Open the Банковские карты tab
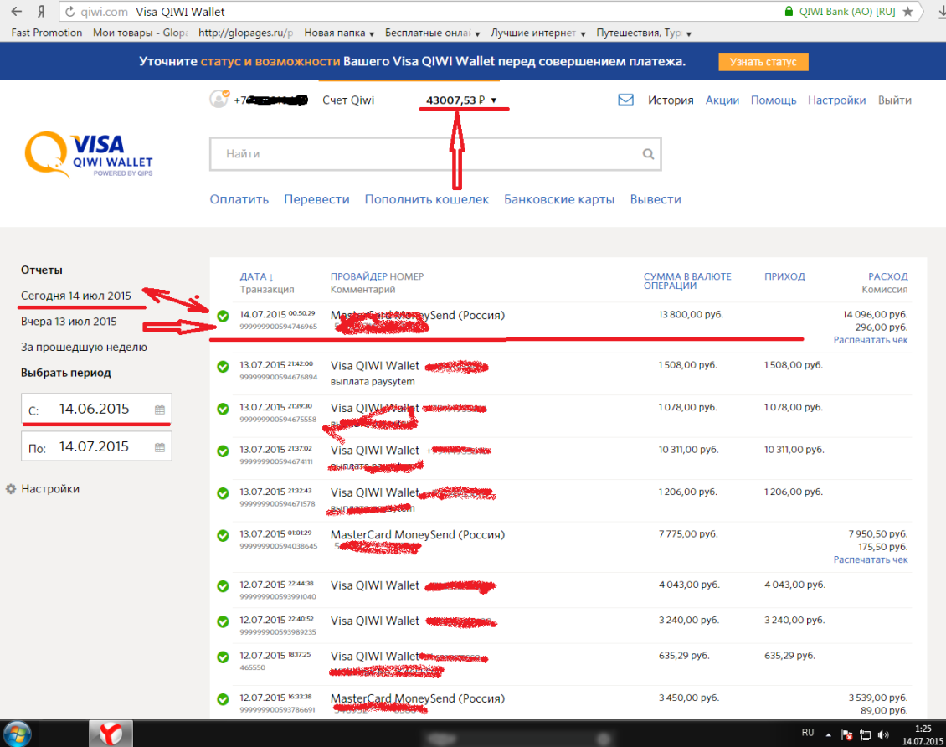Viewport: 946px width, 747px height. click(559, 199)
